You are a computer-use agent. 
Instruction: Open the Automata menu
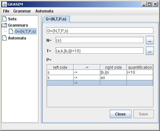tap(44, 11)
